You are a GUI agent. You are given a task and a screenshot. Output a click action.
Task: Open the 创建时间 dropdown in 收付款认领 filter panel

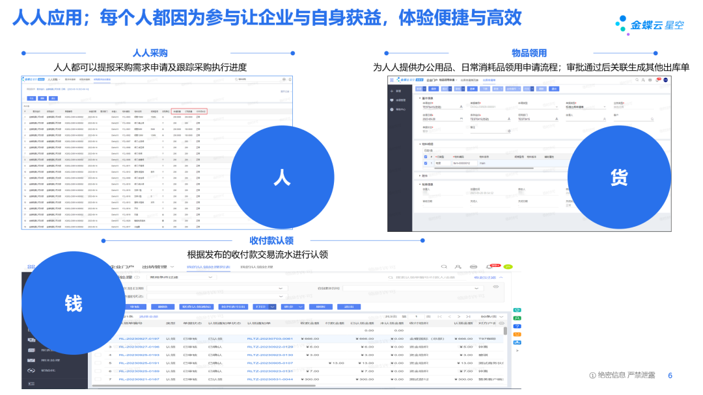tap(413, 288)
